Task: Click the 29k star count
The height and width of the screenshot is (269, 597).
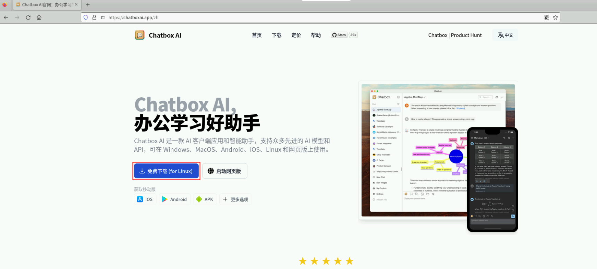Action: click(353, 35)
